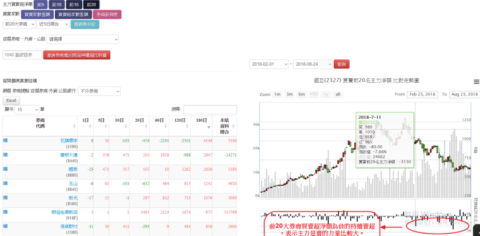This screenshot has width=480, height=236.
Task: Click the red 查詢 button by date range
Action: pyautogui.click(x=341, y=64)
